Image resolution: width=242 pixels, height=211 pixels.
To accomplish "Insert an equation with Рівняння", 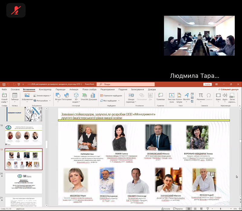I will (201, 97).
